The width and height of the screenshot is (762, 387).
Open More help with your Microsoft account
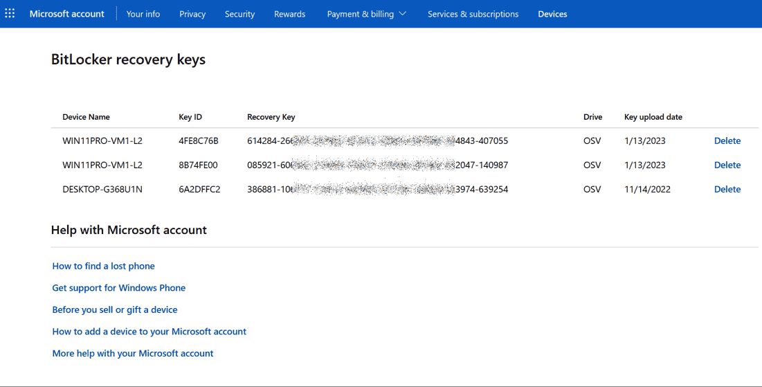[133, 354]
